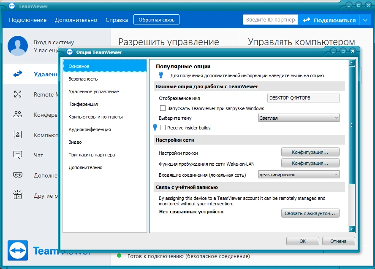Open incoming LAN connections dropdown (деактивировано)

(299, 175)
